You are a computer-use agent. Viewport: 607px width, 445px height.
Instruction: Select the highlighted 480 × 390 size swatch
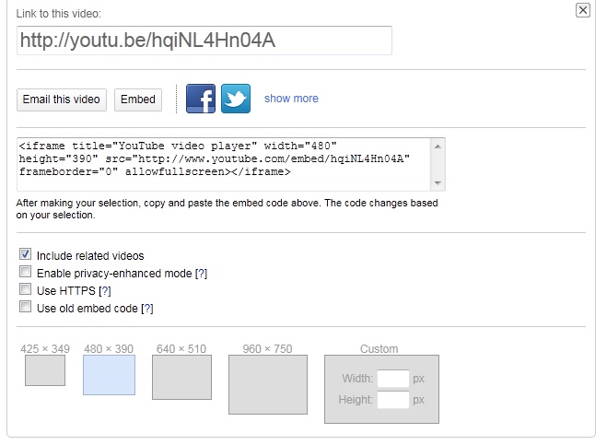(110, 375)
